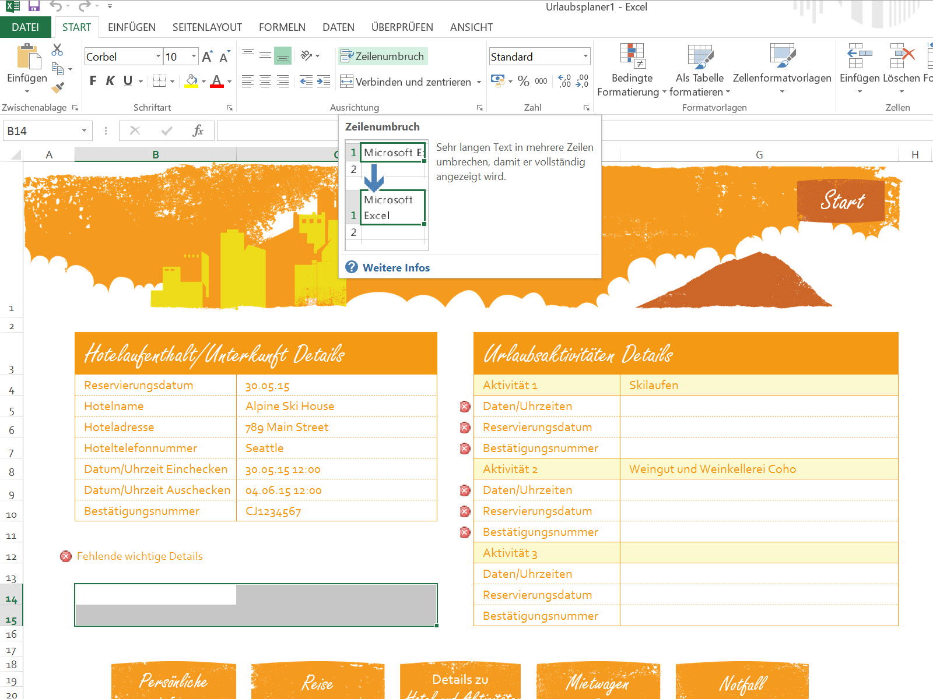
Task: Click the Weitere Infos link
Action: (x=396, y=267)
